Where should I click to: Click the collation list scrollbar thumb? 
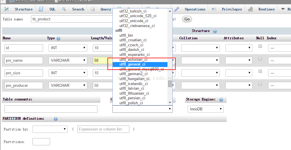(x=170, y=84)
